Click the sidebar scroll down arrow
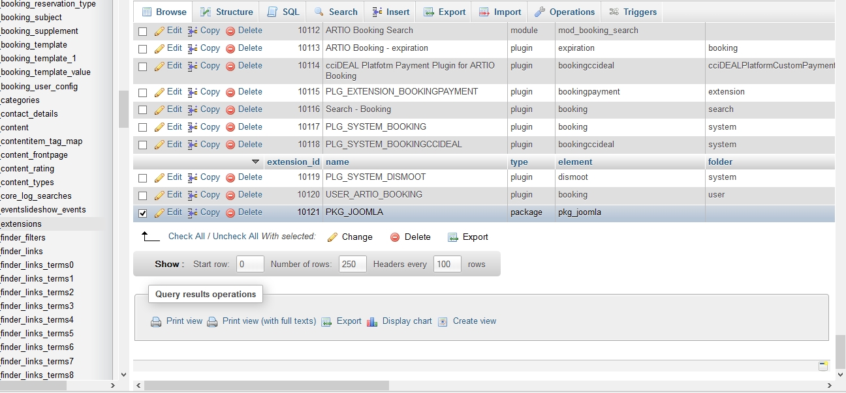The image size is (846, 393). click(x=124, y=375)
